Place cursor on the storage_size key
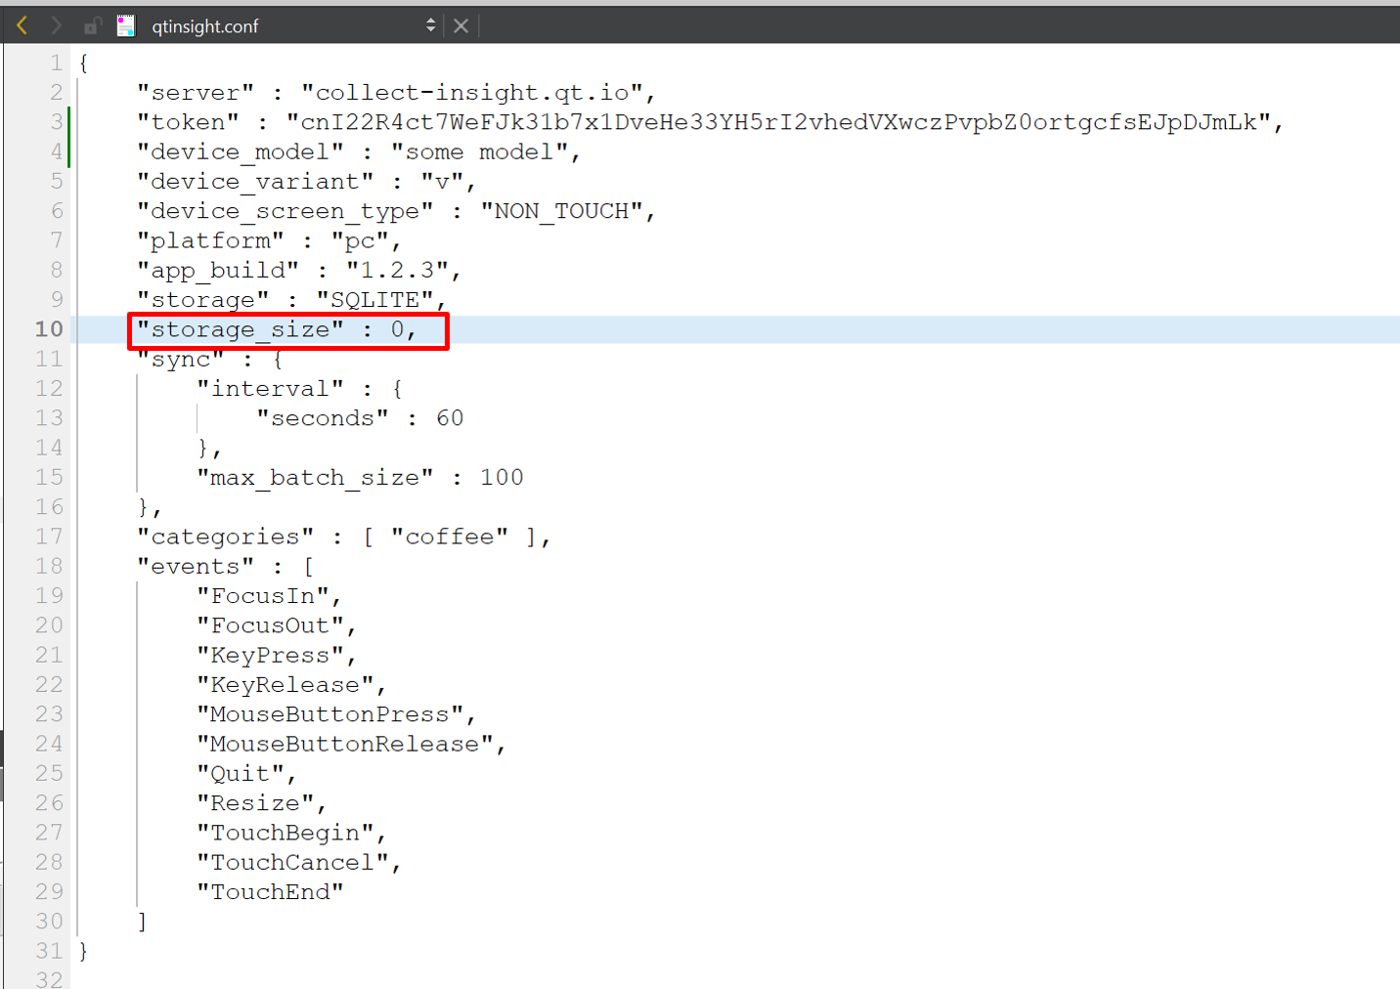The image size is (1400, 989). [240, 330]
